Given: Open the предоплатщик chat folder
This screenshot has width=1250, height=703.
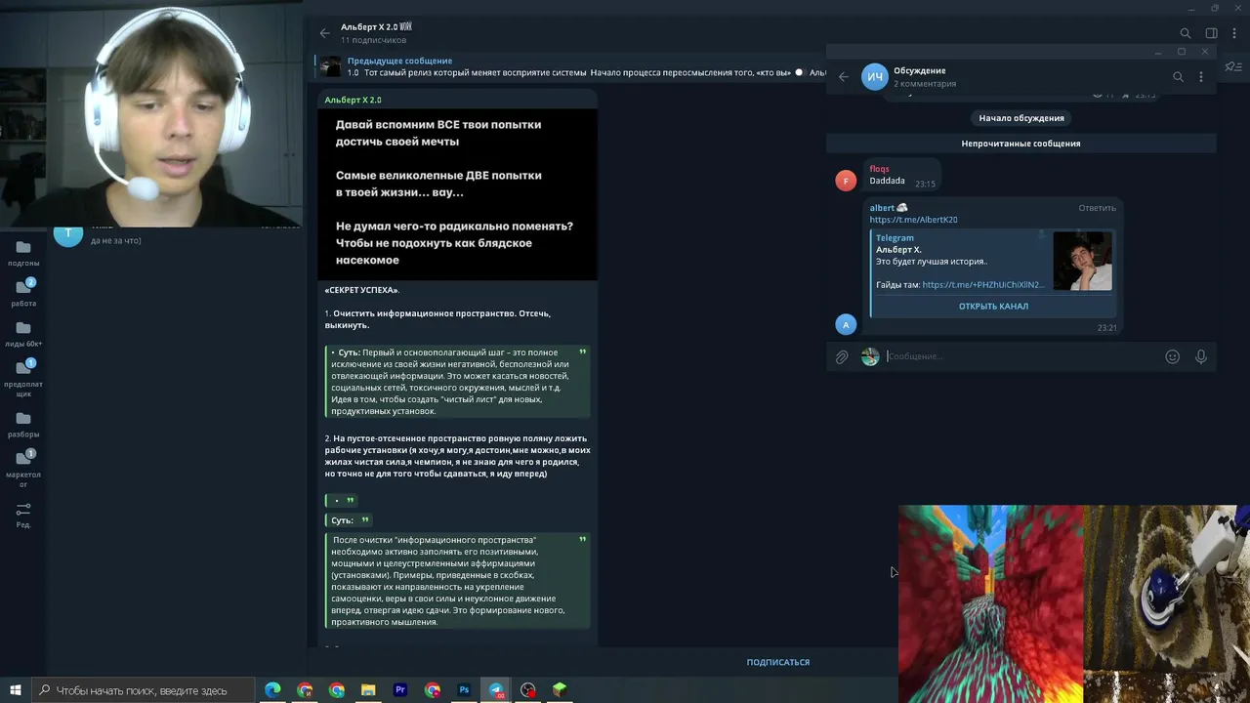Looking at the screenshot, I should coord(23,378).
